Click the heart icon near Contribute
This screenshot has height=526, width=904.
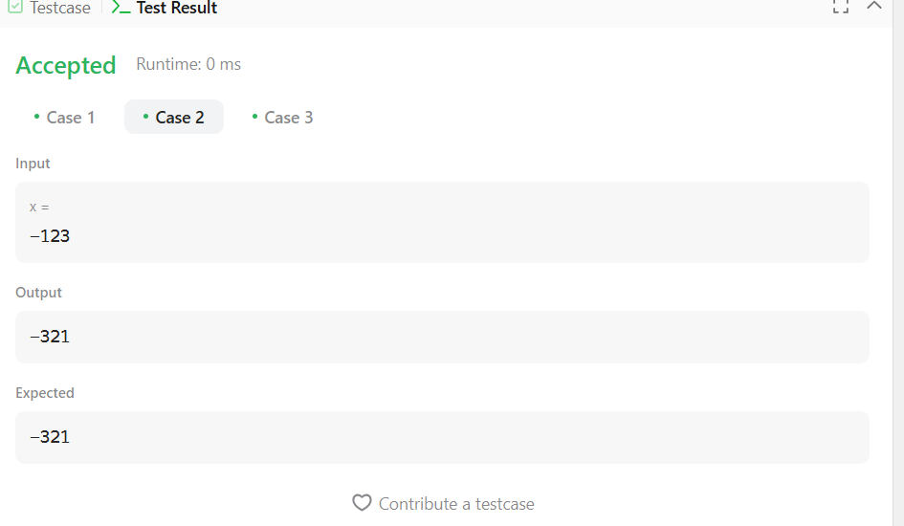pyautogui.click(x=362, y=503)
